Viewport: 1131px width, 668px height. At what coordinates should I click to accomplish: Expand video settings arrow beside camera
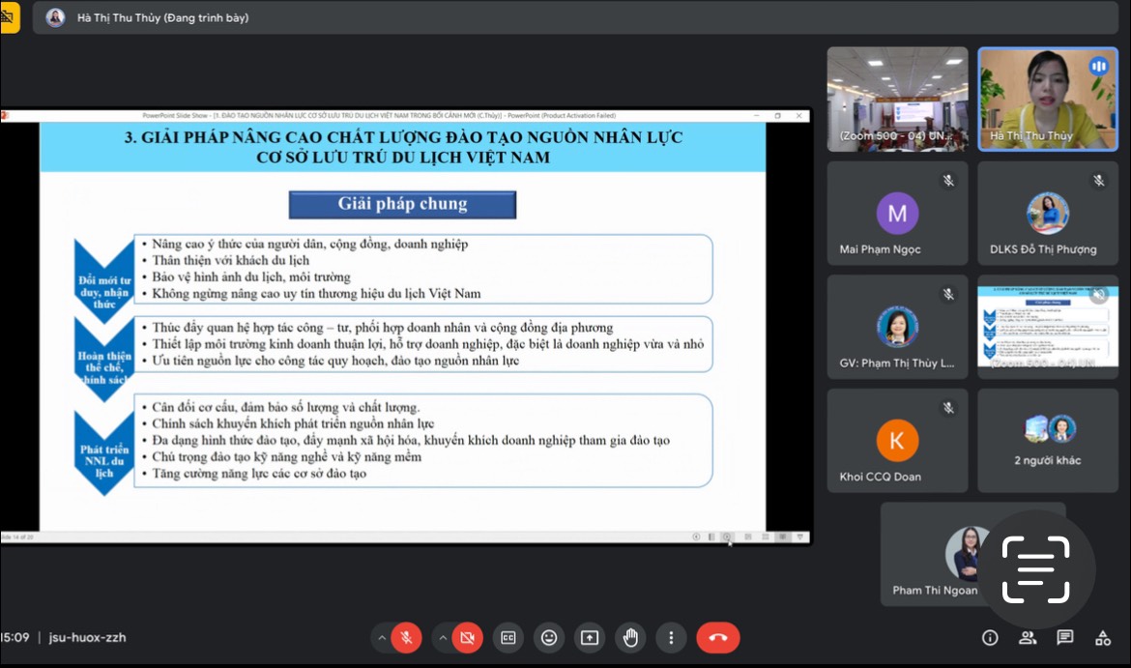coord(443,638)
